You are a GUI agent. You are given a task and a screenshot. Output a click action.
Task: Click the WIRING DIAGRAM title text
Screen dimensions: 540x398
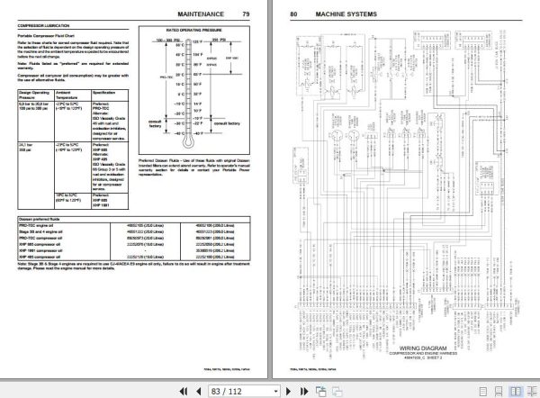pos(423,348)
